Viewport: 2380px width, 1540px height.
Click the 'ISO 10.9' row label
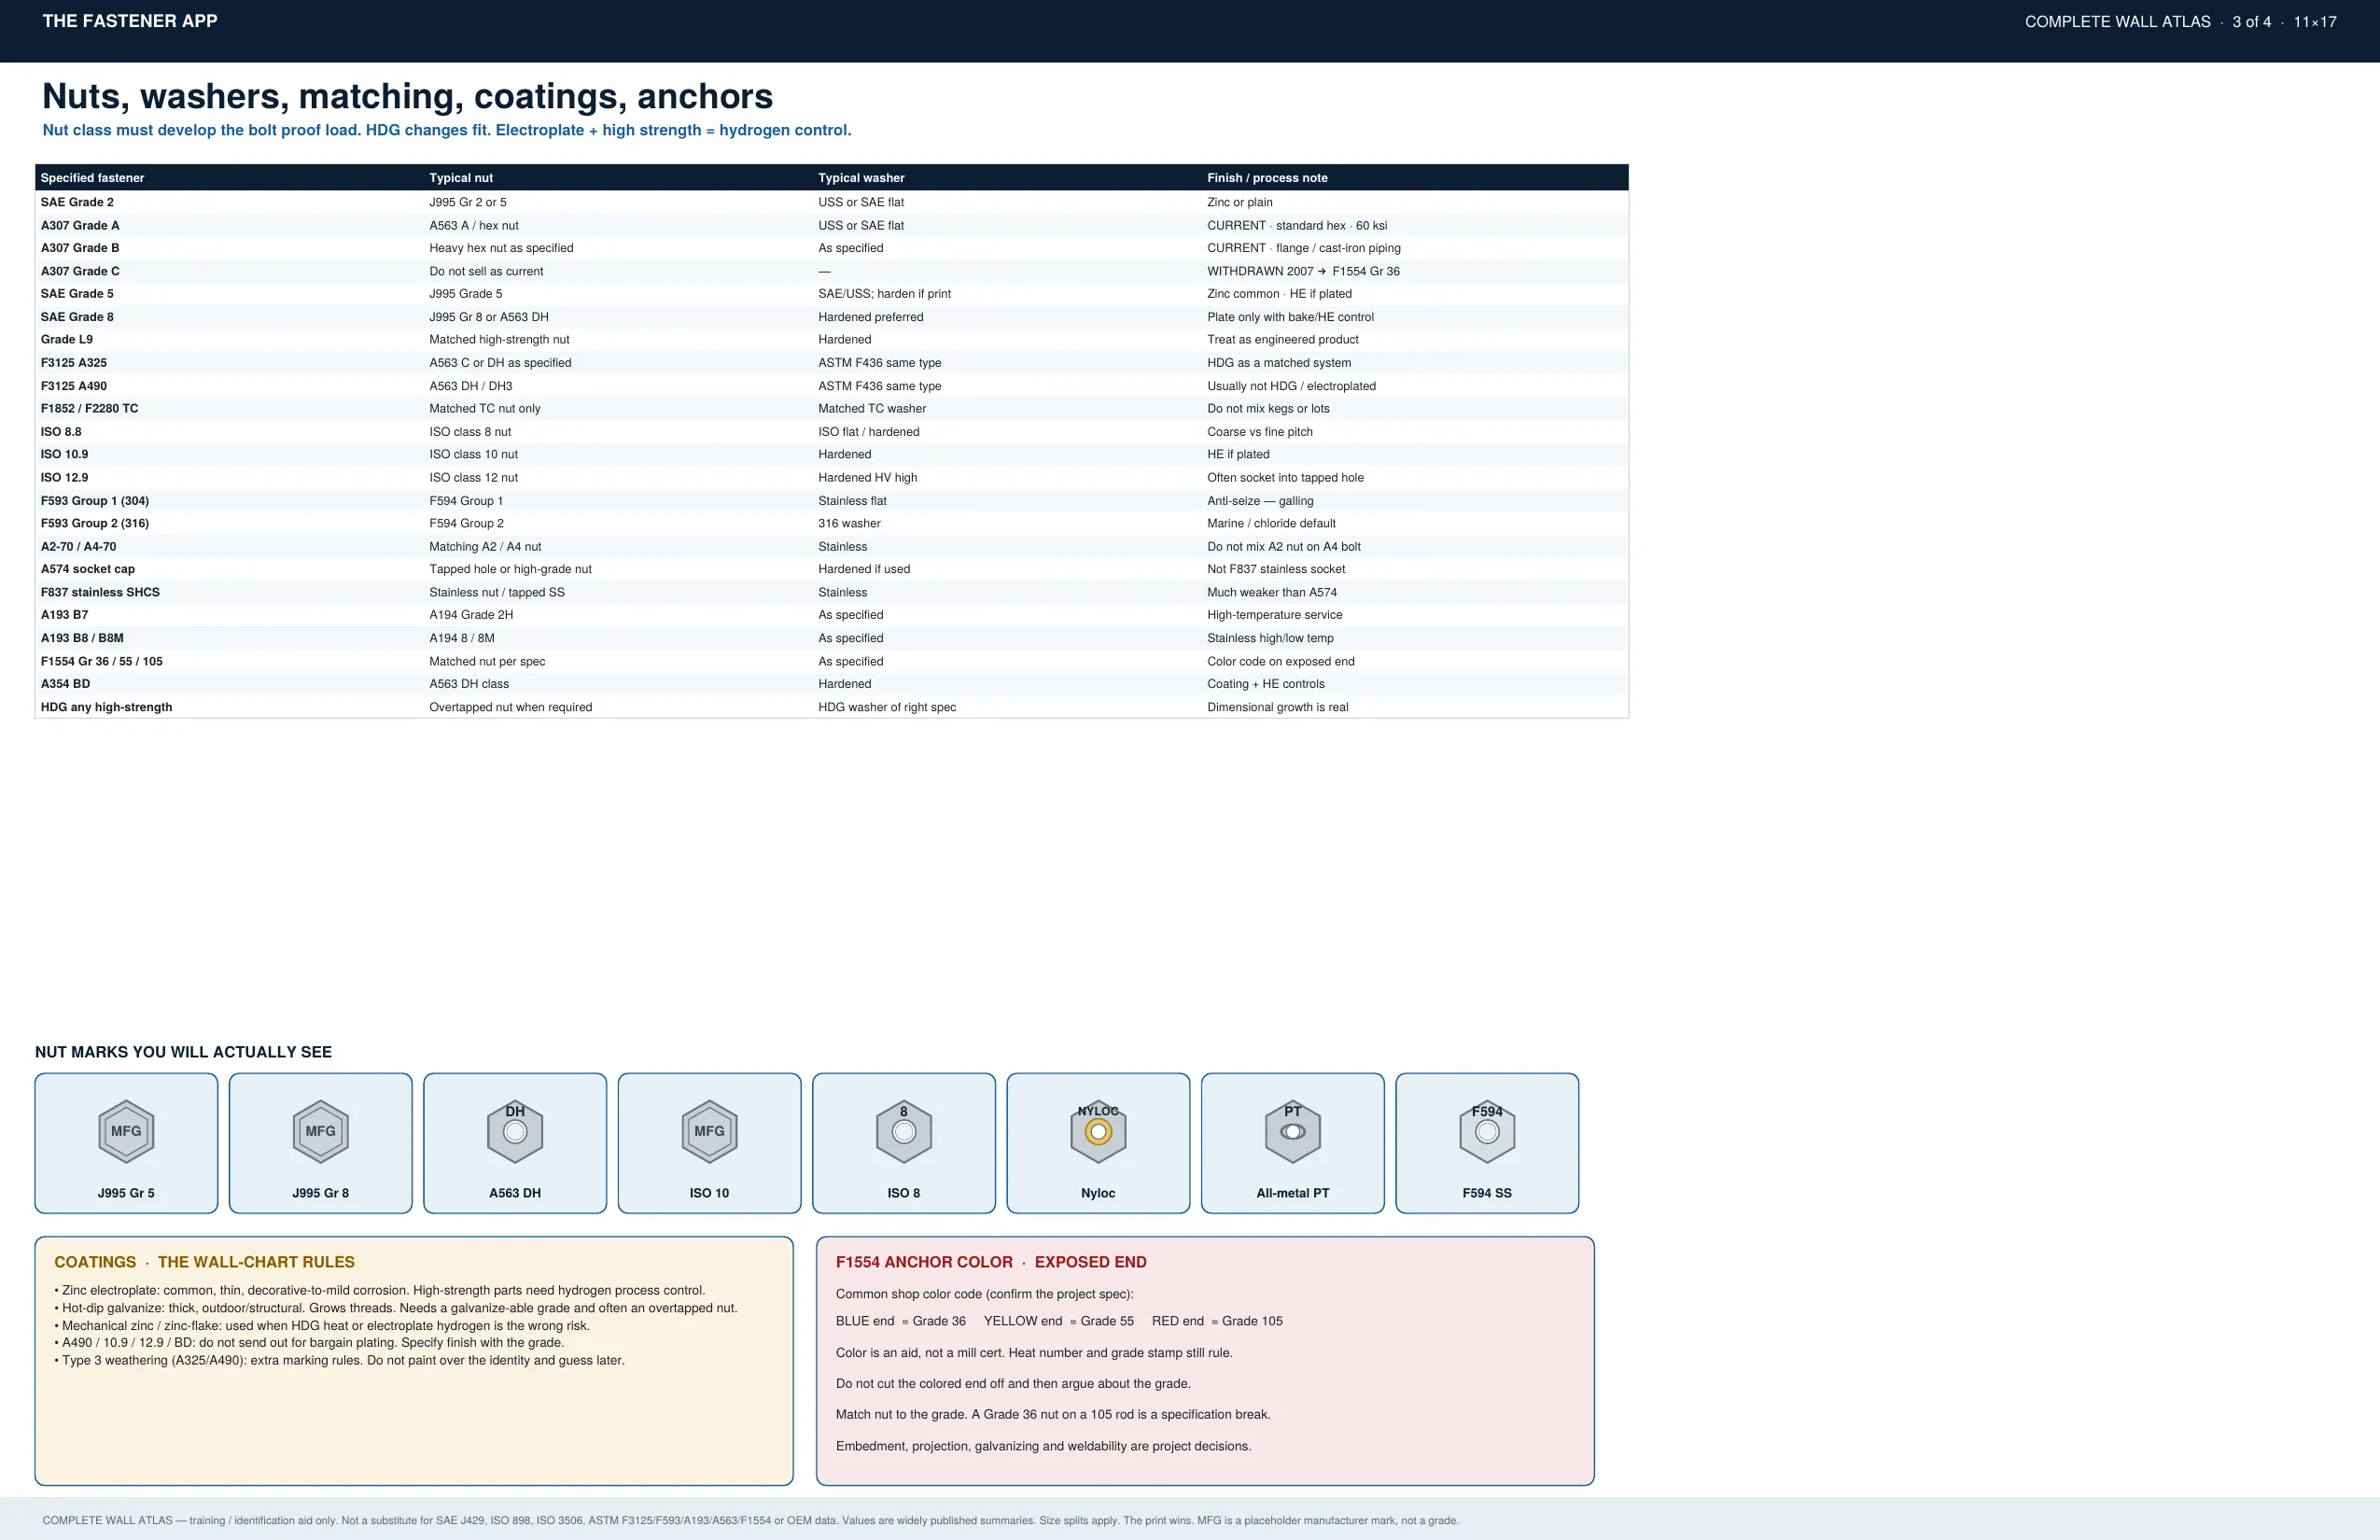coord(64,454)
